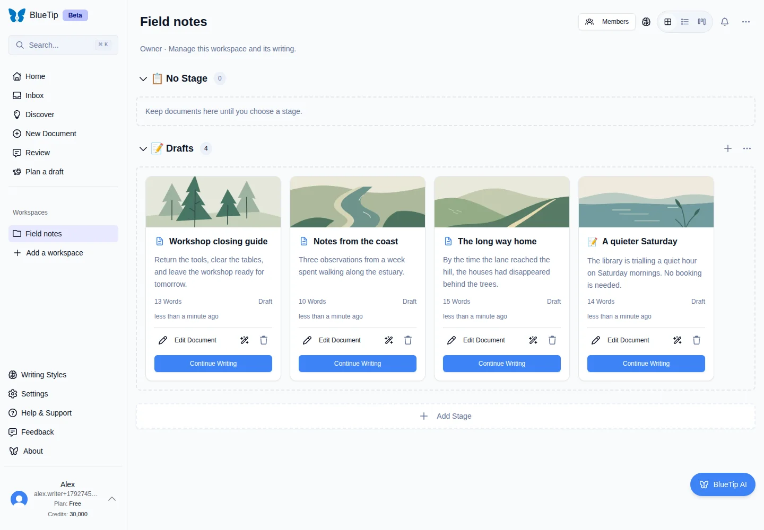The height and width of the screenshot is (530, 764).
Task: Click Add Stage
Action: [446, 416]
